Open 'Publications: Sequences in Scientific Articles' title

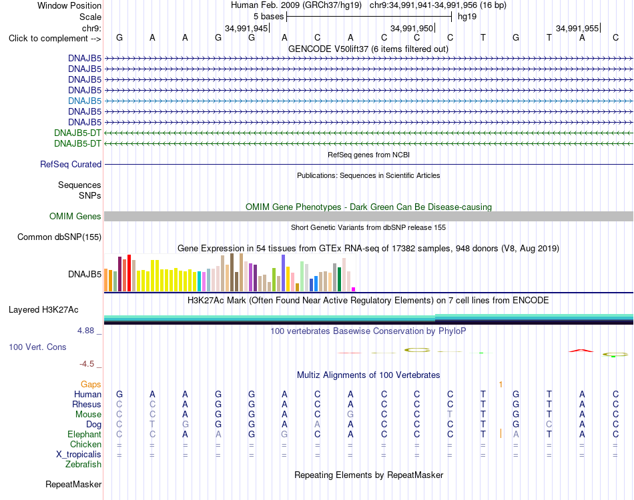[368, 175]
